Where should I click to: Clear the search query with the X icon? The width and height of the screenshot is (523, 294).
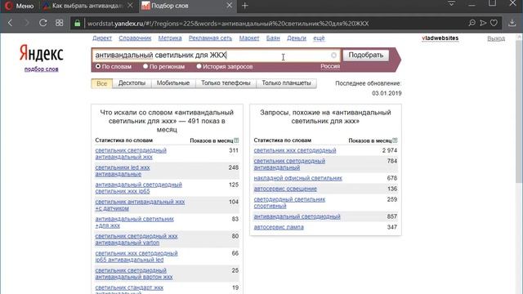333,56
